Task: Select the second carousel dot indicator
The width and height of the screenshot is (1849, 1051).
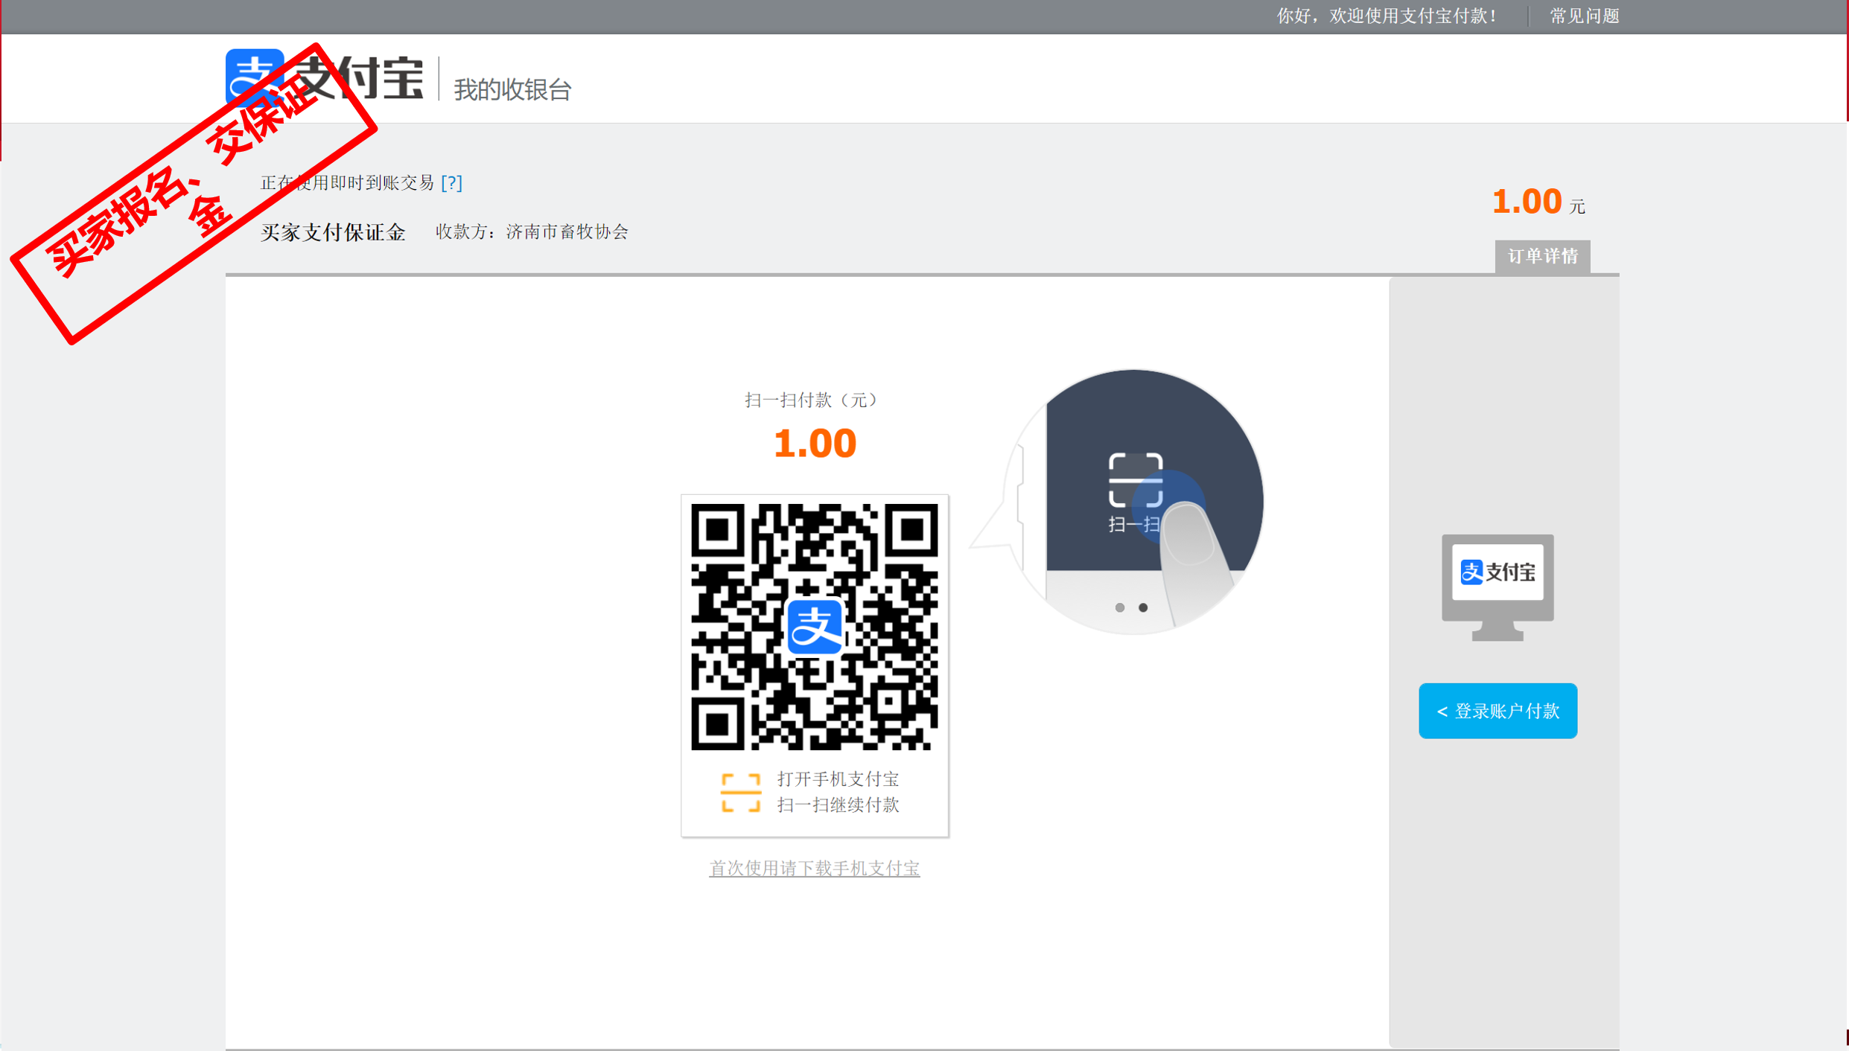Action: (1142, 608)
